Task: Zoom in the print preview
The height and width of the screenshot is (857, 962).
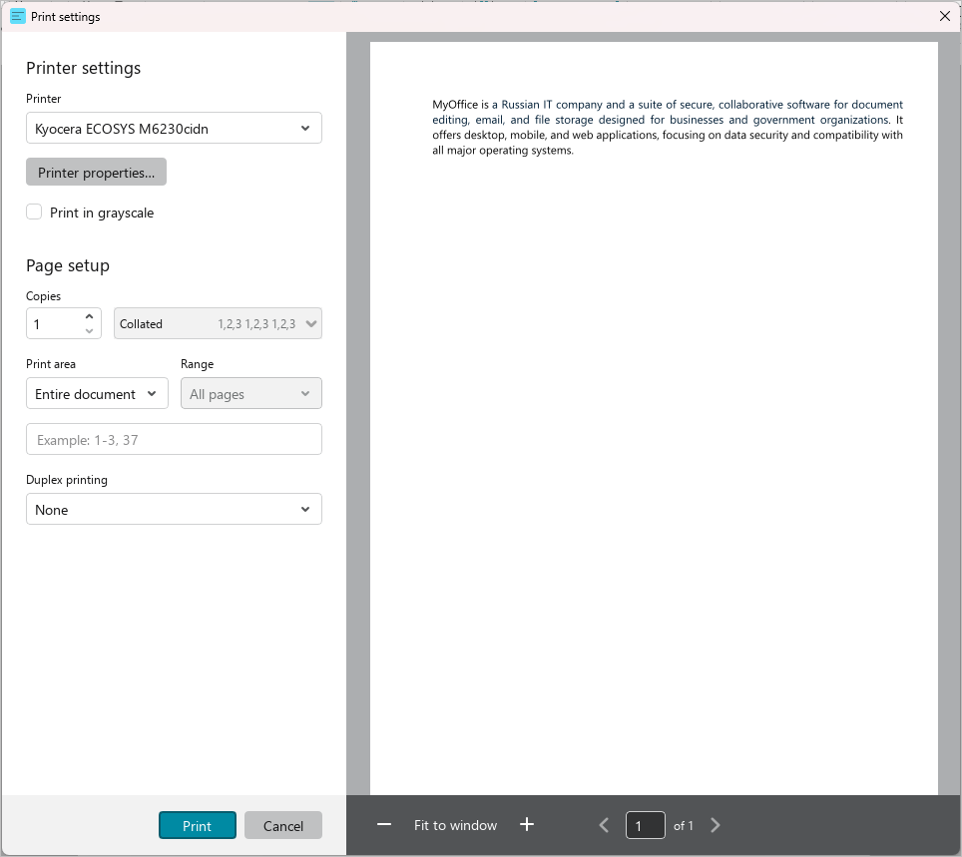Action: [x=526, y=824]
